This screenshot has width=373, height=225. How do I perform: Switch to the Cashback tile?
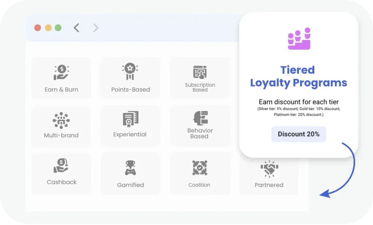click(61, 173)
